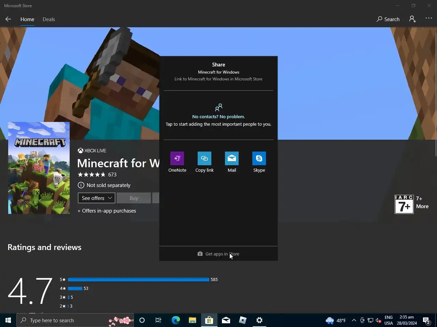Open the Deals tab
This screenshot has width=437, height=327.
[x=49, y=19]
